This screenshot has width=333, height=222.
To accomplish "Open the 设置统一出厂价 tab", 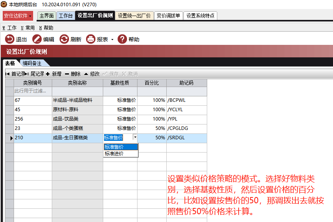I will (x=134, y=16).
